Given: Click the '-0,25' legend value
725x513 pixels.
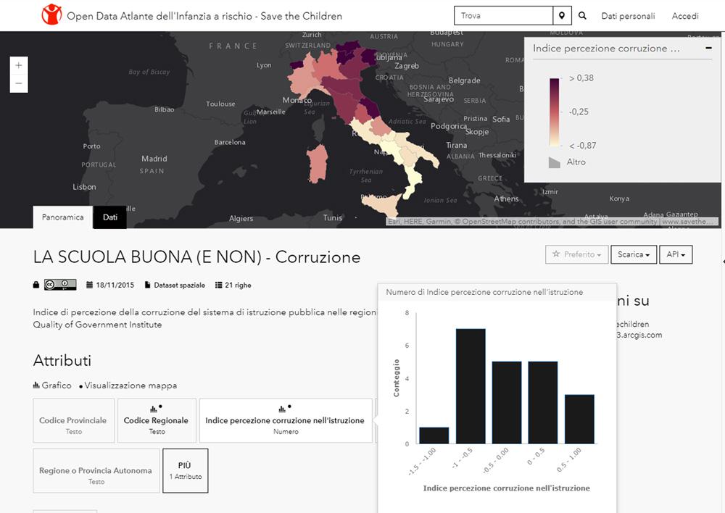Looking at the screenshot, I should 579,112.
